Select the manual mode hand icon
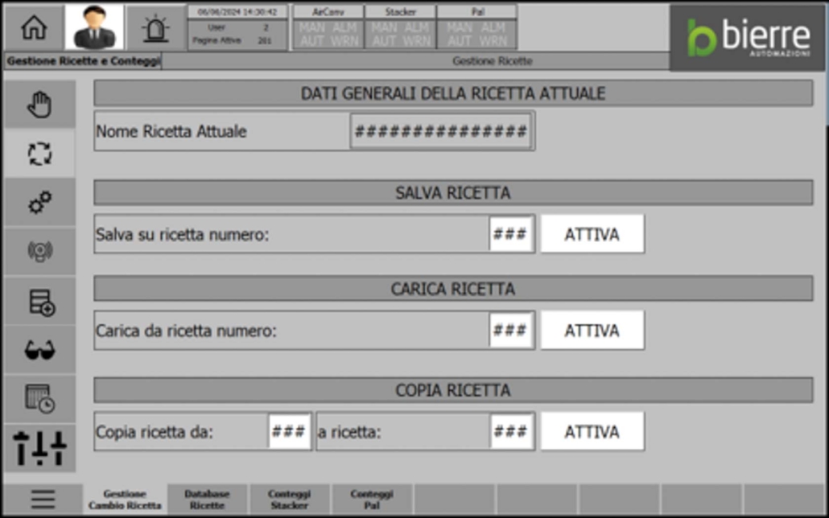This screenshot has width=829, height=518. coord(39,105)
